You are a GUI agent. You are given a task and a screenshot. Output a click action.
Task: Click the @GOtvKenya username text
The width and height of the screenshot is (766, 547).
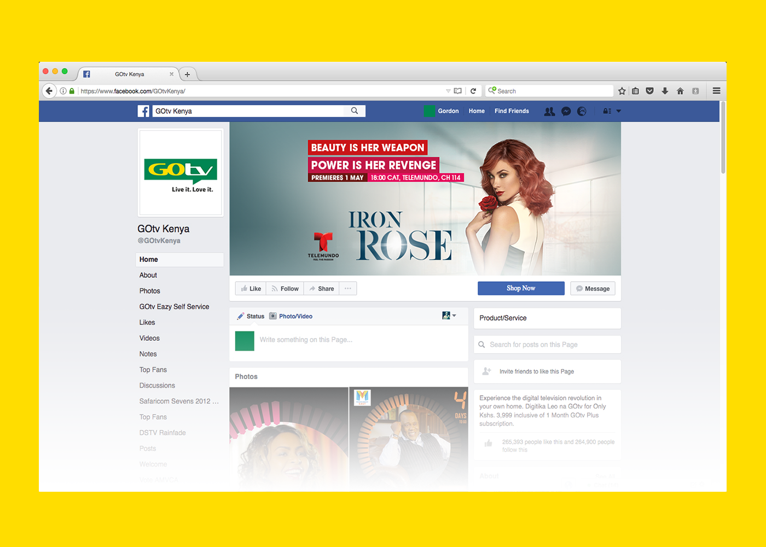click(159, 241)
